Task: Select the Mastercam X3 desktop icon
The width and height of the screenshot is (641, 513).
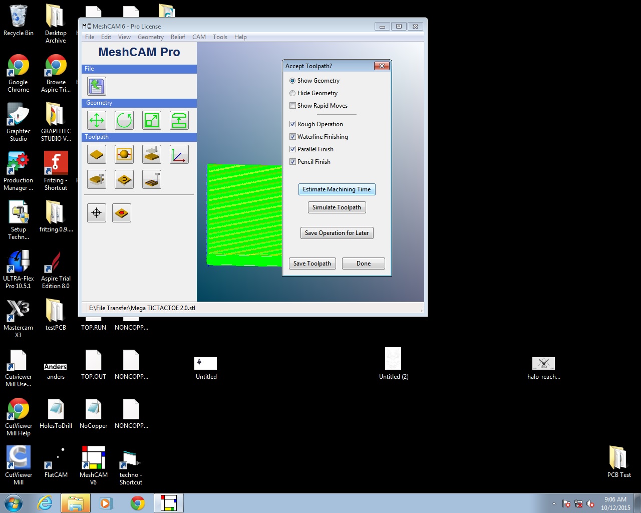Action: (19, 319)
